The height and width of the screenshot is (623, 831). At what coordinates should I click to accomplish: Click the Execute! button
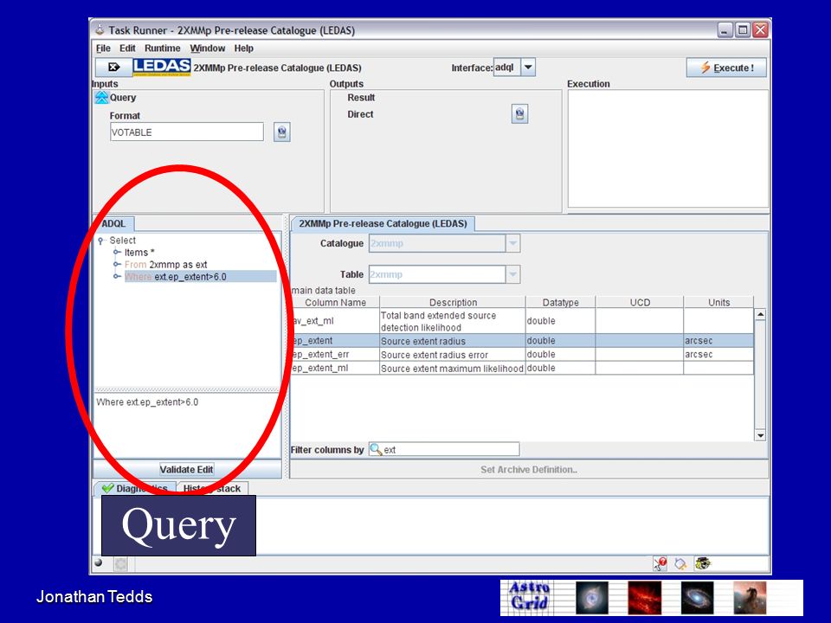(x=726, y=67)
